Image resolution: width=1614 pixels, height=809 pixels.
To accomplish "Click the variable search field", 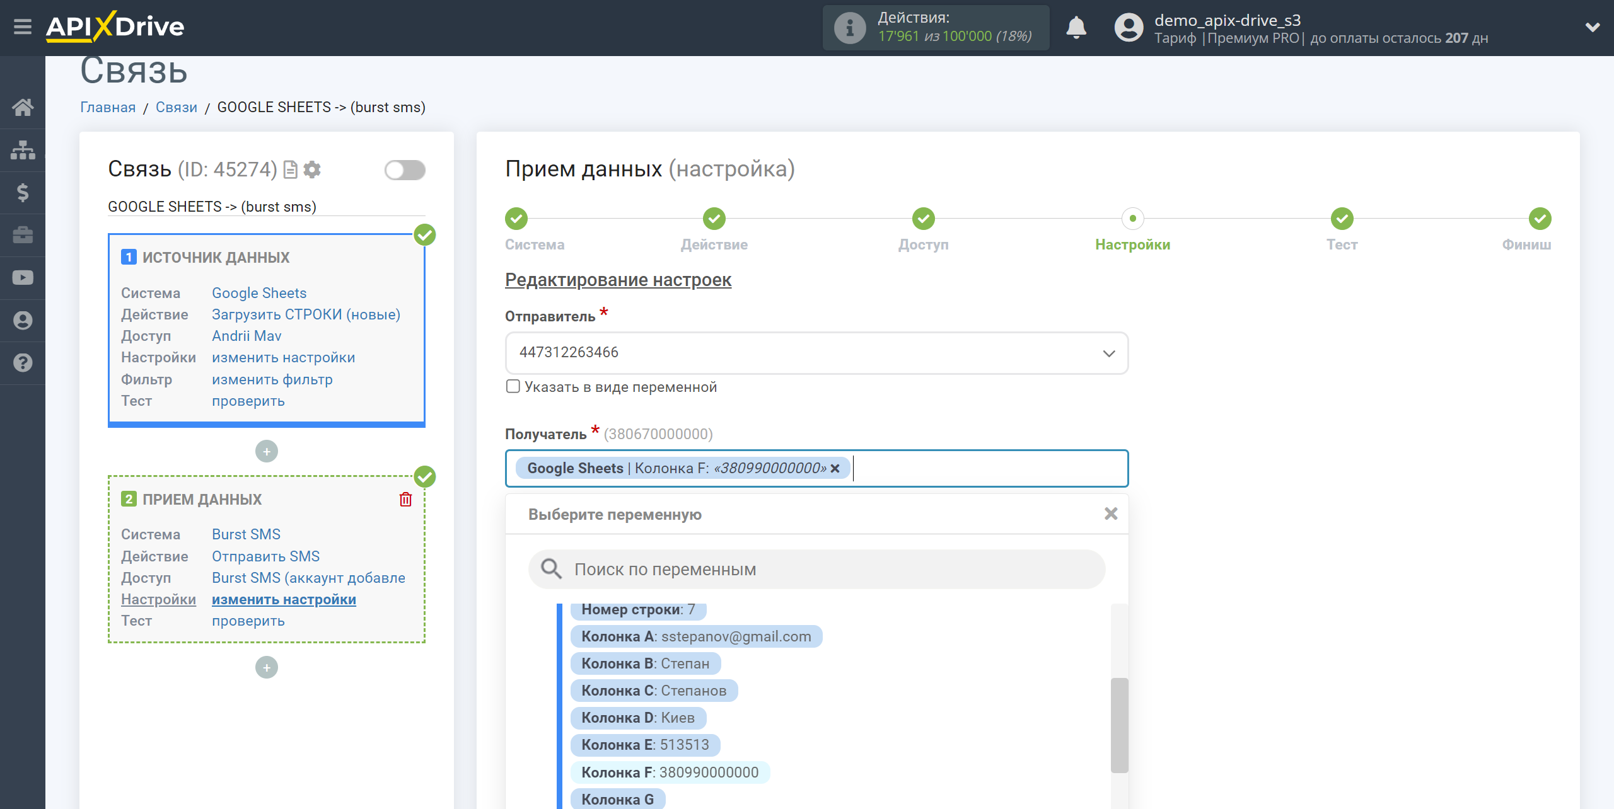I will pos(816,570).
